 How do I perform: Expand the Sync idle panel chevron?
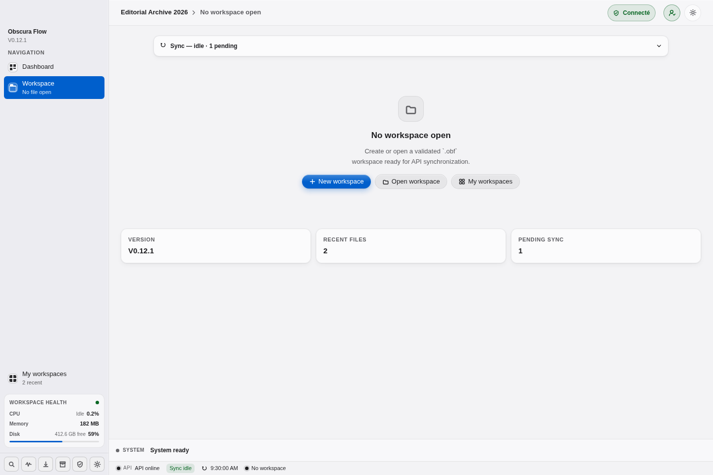(x=659, y=46)
